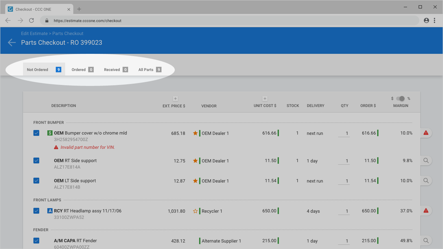This screenshot has width=443, height=249.
Task: Click the browser forward arrow
Action: tap(20, 20)
